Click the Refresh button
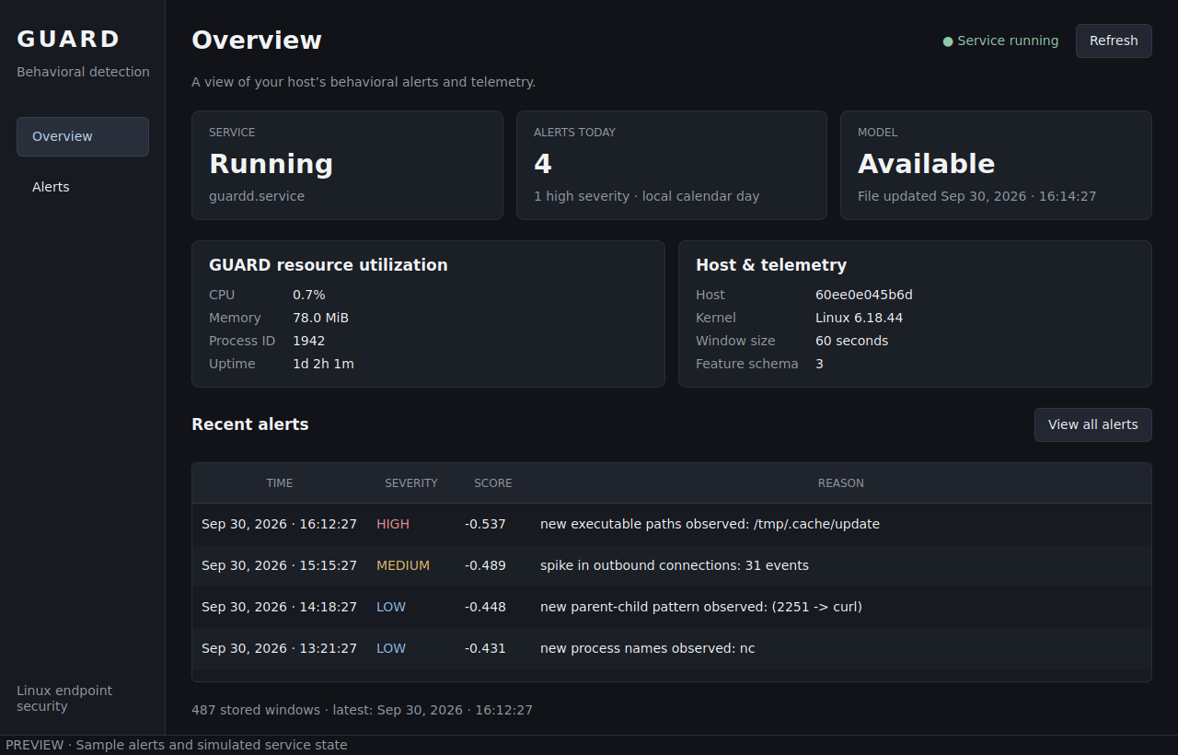Viewport: 1178px width, 755px height. (x=1114, y=41)
